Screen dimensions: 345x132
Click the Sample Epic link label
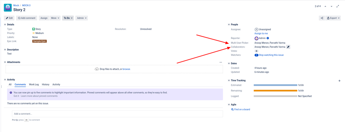(40, 41)
